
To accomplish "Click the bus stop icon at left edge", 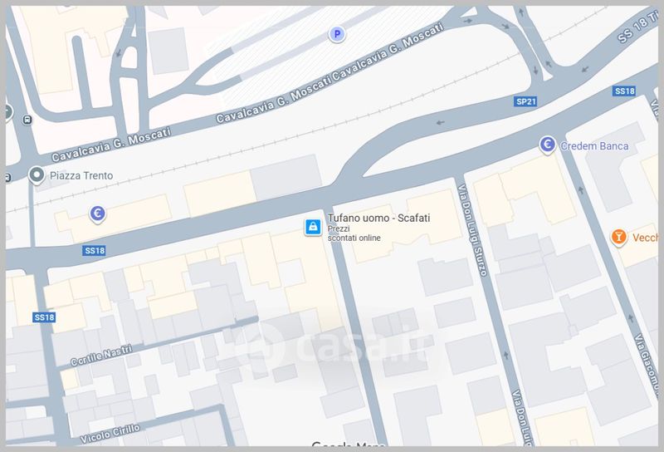I will 27,118.
